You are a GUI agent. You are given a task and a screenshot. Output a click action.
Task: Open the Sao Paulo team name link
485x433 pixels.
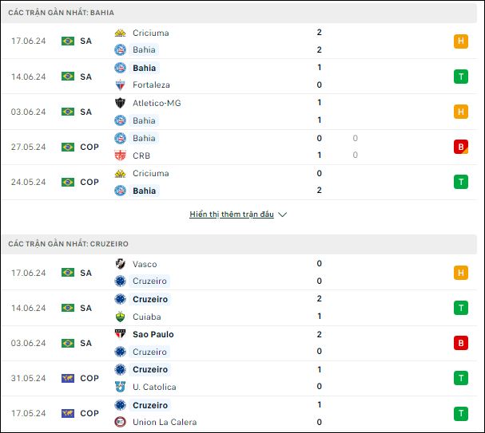[153, 334]
